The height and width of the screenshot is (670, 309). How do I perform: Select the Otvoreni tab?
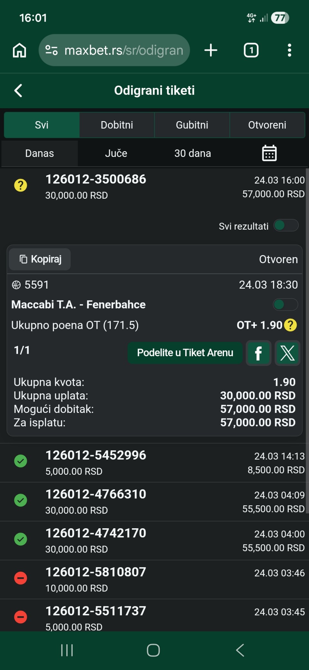point(267,125)
